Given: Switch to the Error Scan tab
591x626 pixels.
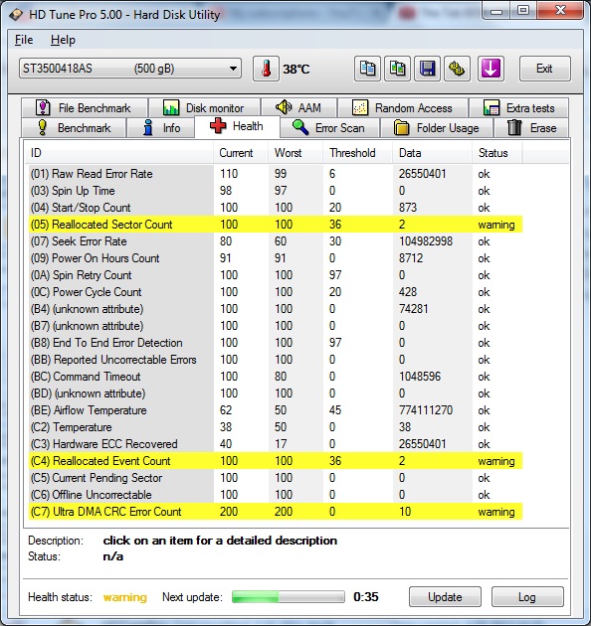Looking at the screenshot, I should (329, 128).
